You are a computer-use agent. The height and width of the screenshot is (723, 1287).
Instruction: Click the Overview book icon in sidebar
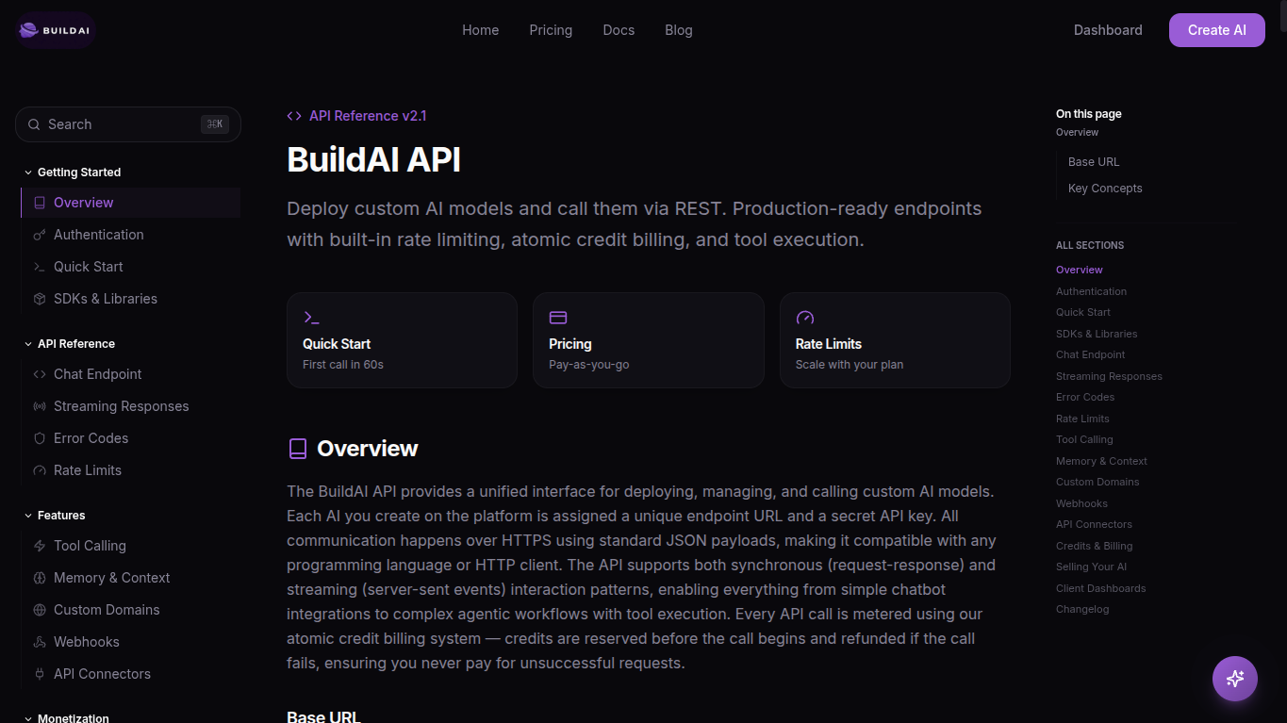click(40, 203)
